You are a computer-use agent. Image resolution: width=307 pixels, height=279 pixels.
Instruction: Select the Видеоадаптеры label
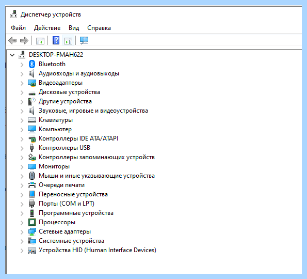60,83
